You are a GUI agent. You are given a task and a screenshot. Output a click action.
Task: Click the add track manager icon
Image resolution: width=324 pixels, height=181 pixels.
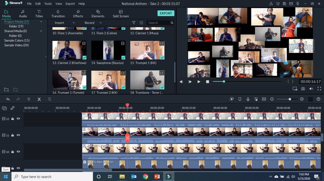(x=4, y=108)
